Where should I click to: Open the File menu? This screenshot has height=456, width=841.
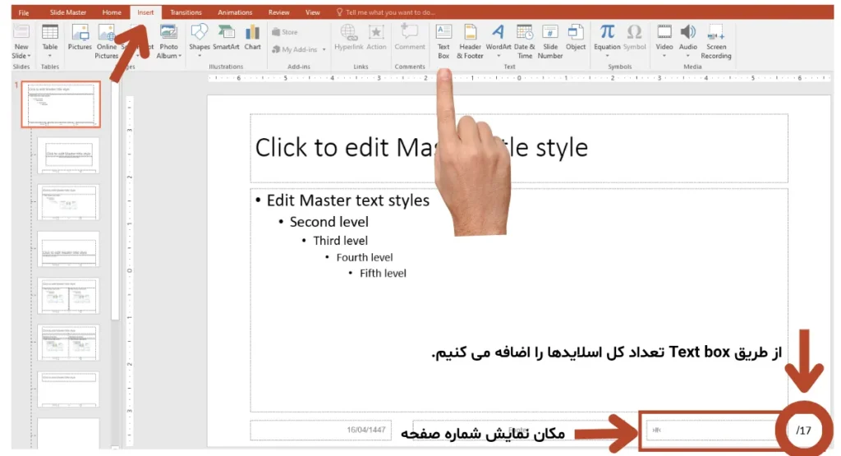[x=23, y=12]
